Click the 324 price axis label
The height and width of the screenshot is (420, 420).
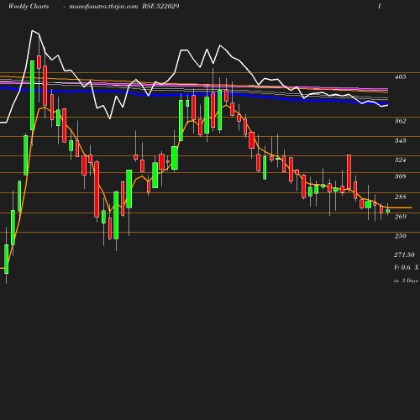click(400, 160)
